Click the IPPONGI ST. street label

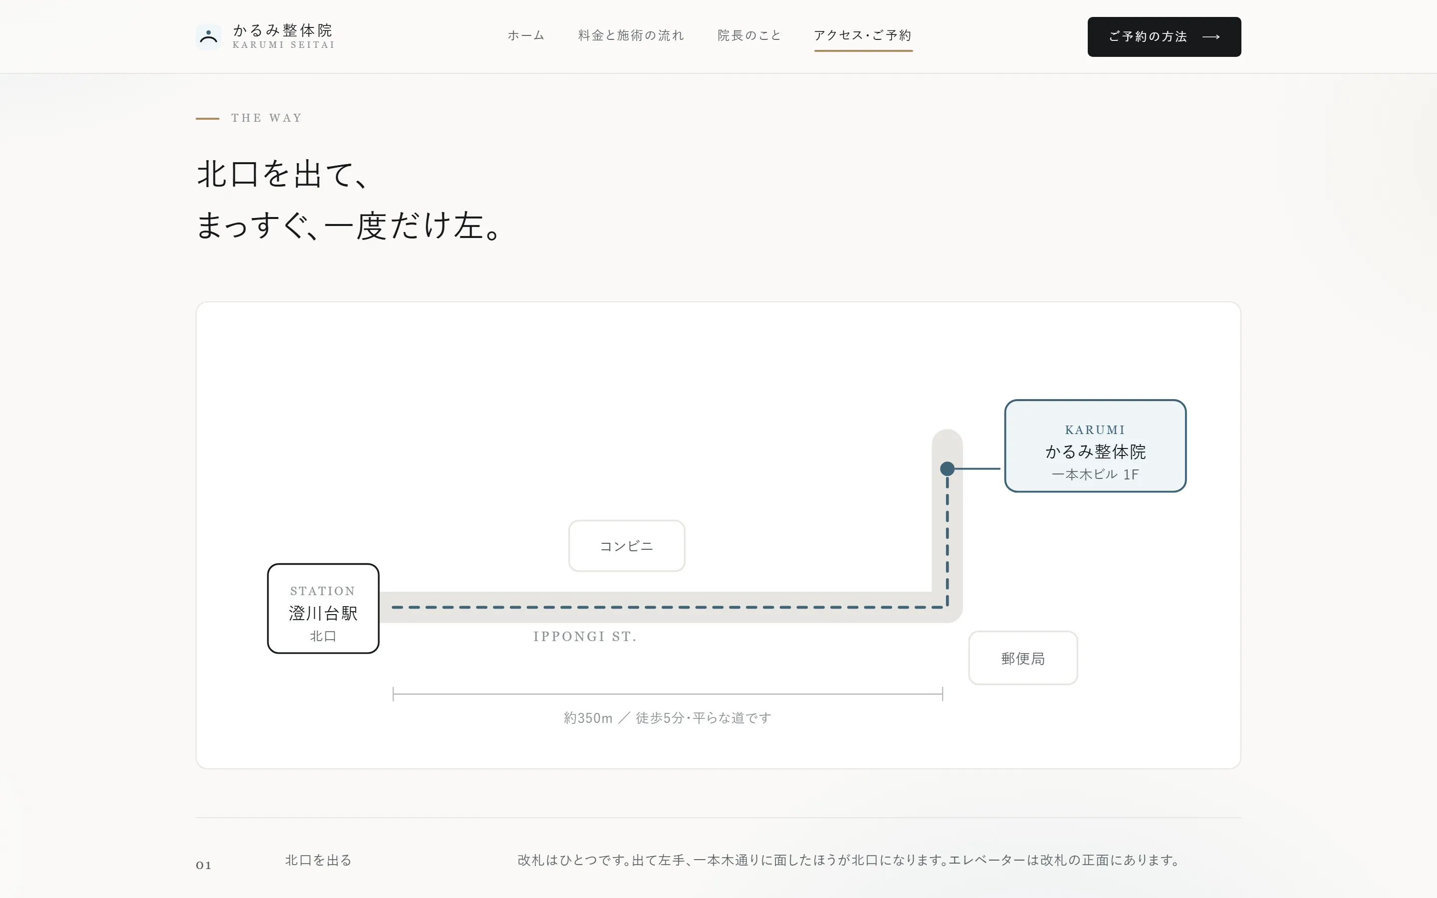(585, 637)
